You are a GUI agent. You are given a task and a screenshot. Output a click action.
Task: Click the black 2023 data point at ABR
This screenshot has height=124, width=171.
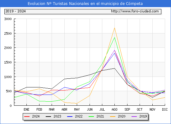64,79
